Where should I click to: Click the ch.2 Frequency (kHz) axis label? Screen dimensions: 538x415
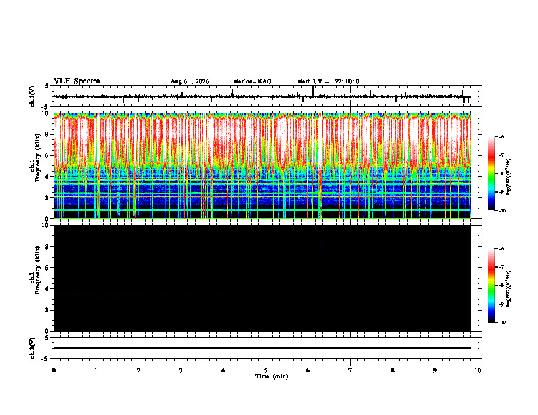(35, 278)
